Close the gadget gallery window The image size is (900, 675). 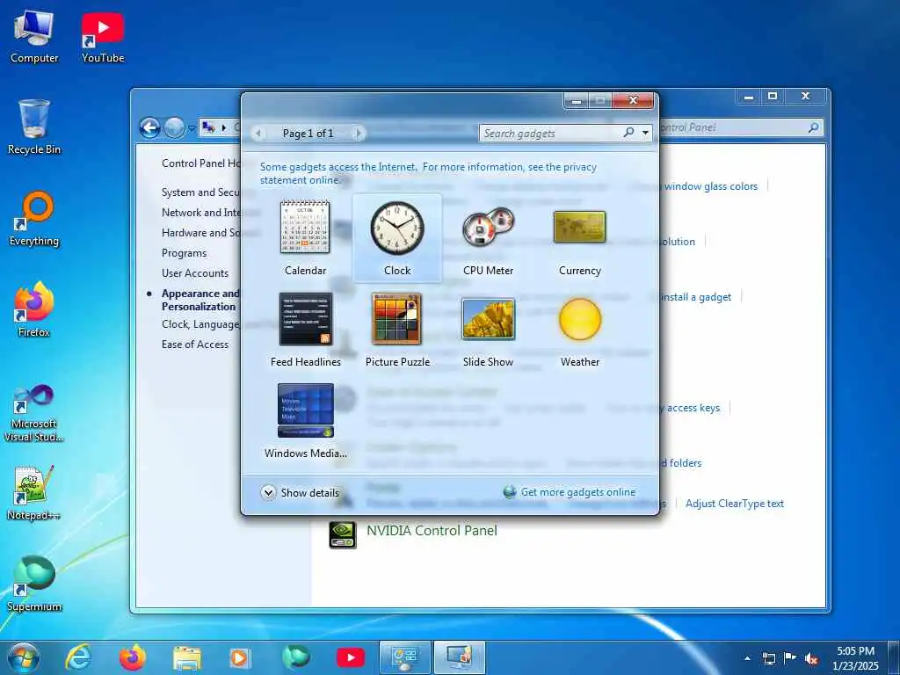tap(633, 100)
